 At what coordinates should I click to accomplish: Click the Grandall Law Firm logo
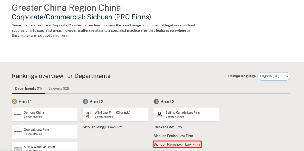[x=18, y=132]
